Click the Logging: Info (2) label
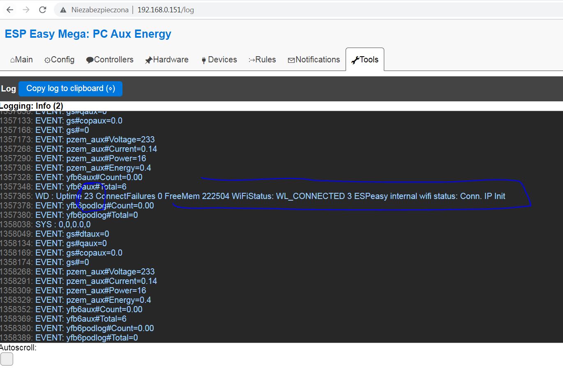Image resolution: width=563 pixels, height=375 pixels. pyautogui.click(x=32, y=106)
